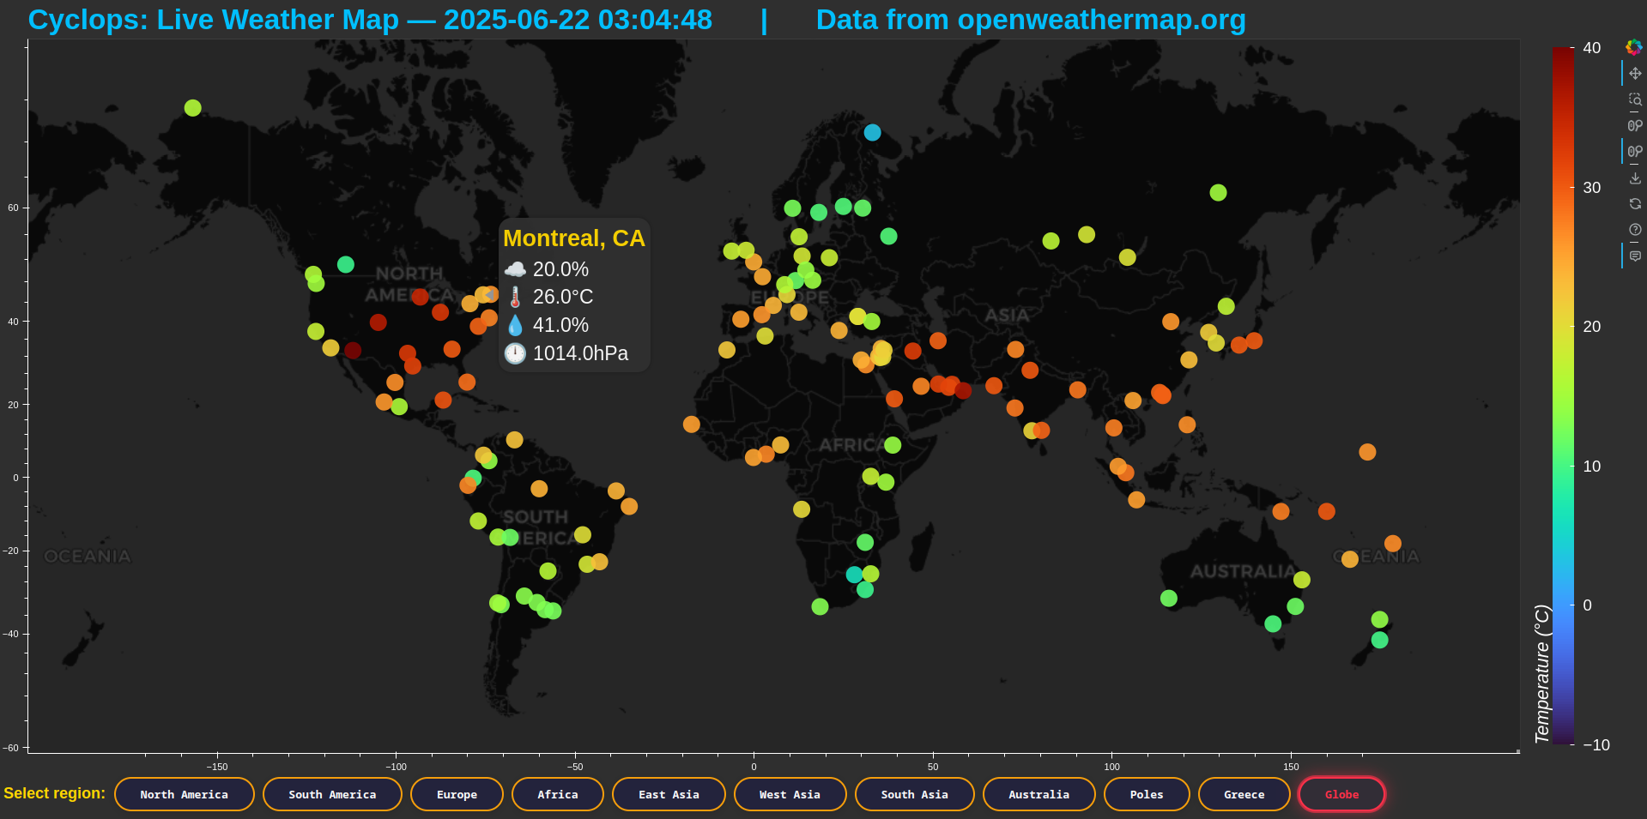Image resolution: width=1647 pixels, height=819 pixels.
Task: Choose the East Asia region
Action: click(669, 794)
